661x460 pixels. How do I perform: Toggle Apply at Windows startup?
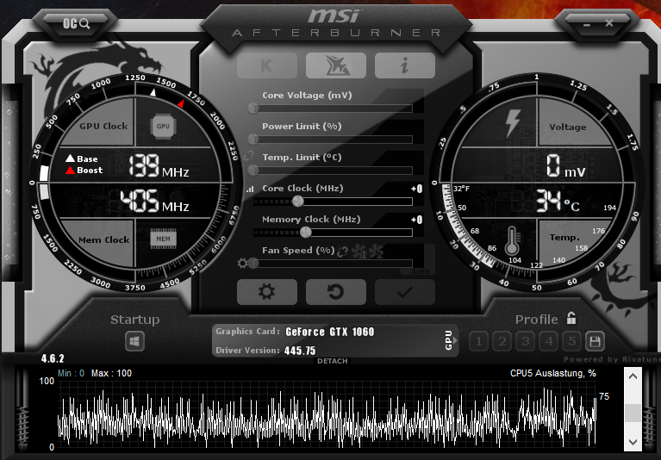(135, 341)
